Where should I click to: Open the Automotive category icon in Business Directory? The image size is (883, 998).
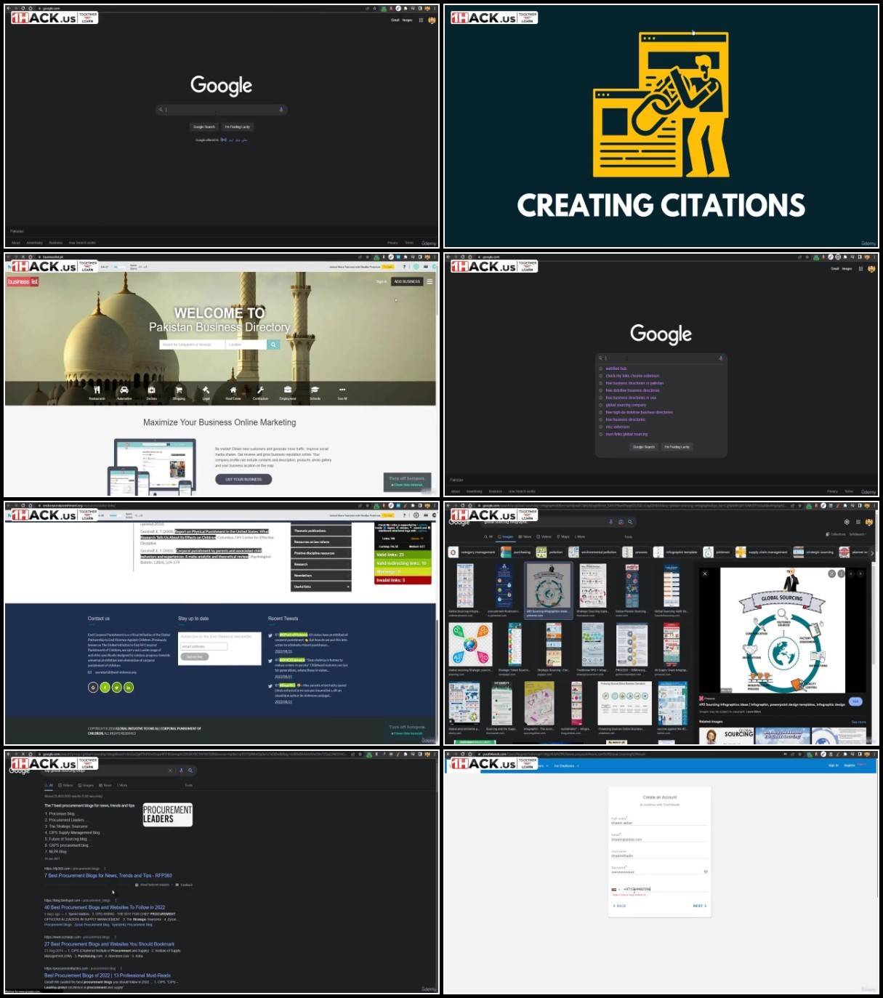point(124,393)
